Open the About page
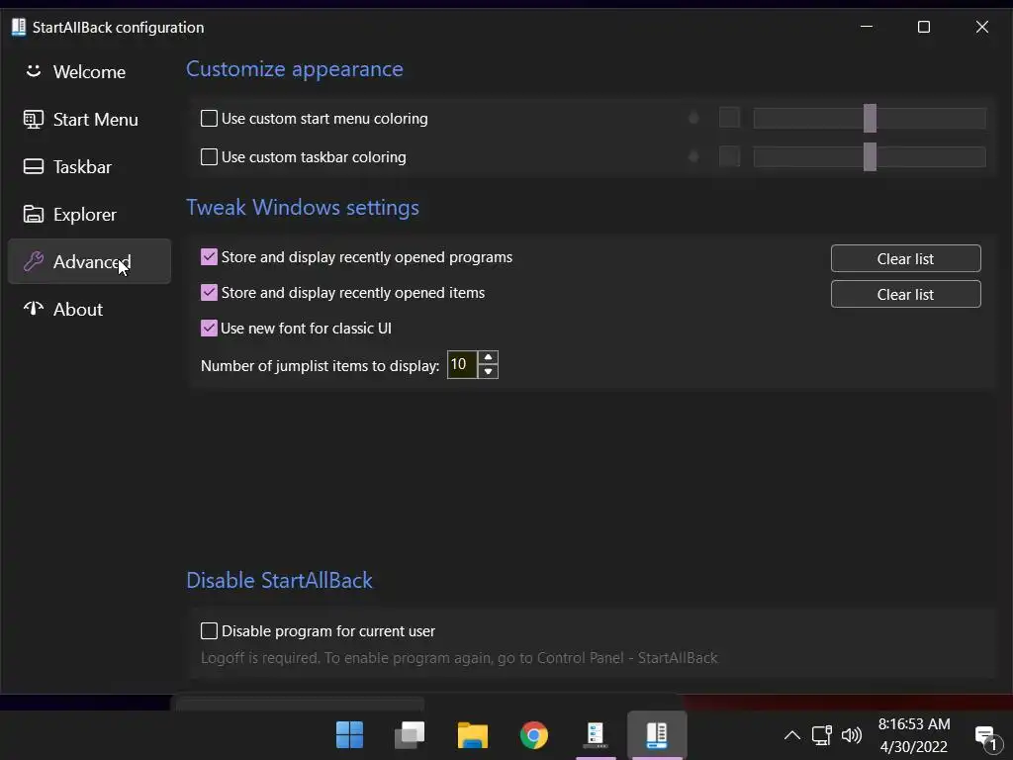This screenshot has height=760, width=1013. tap(89, 310)
